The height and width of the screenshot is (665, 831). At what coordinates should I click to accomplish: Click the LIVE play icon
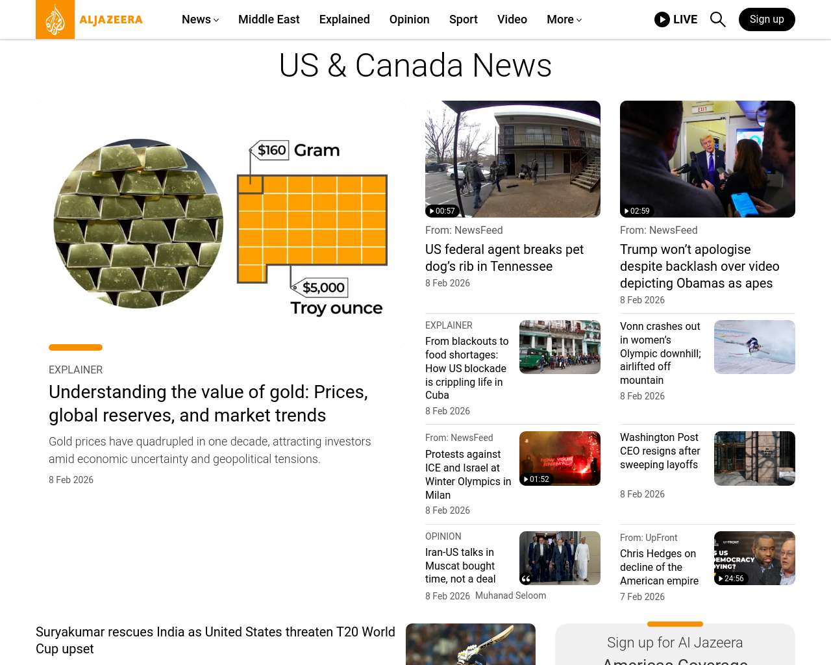click(662, 19)
